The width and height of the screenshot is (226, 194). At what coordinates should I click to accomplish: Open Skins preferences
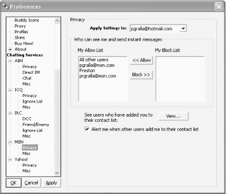(19, 38)
